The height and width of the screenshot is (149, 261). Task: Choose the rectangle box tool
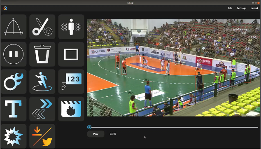71,54
